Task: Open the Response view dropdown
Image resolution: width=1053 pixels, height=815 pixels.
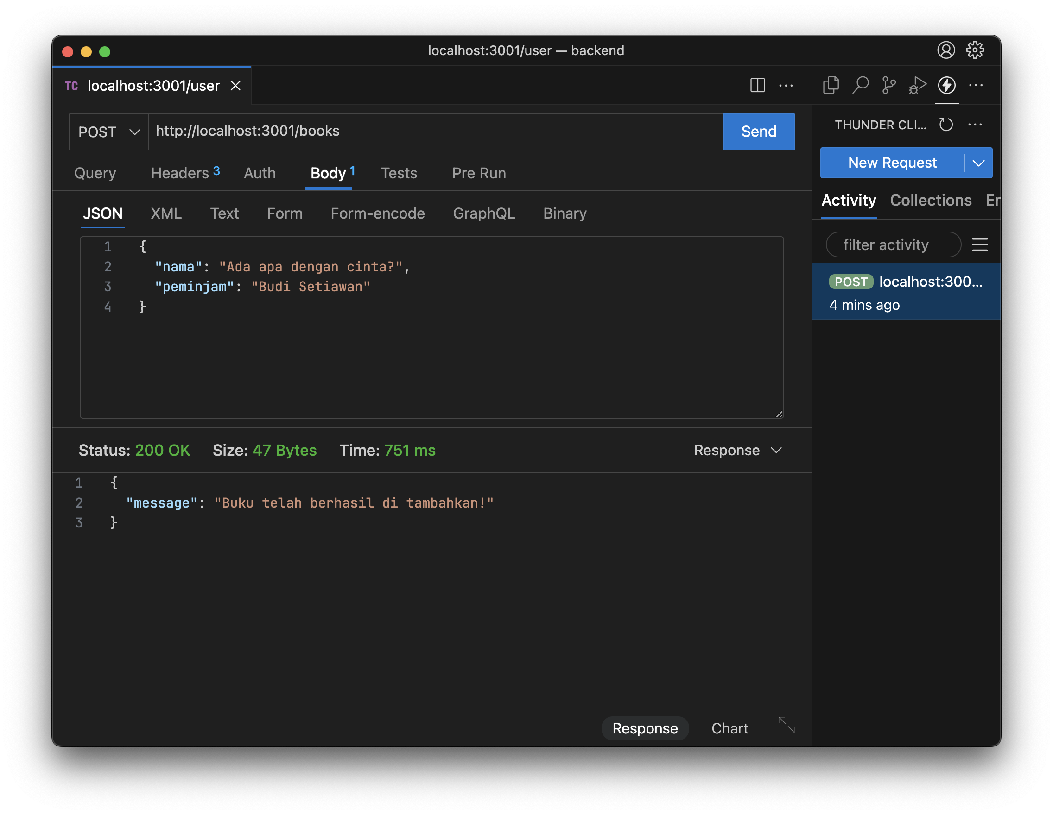Action: 738,450
